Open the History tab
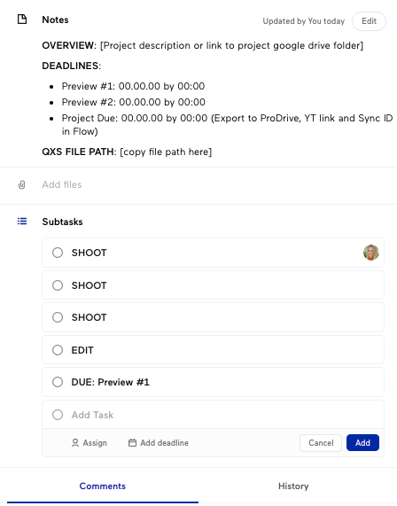 293,486
